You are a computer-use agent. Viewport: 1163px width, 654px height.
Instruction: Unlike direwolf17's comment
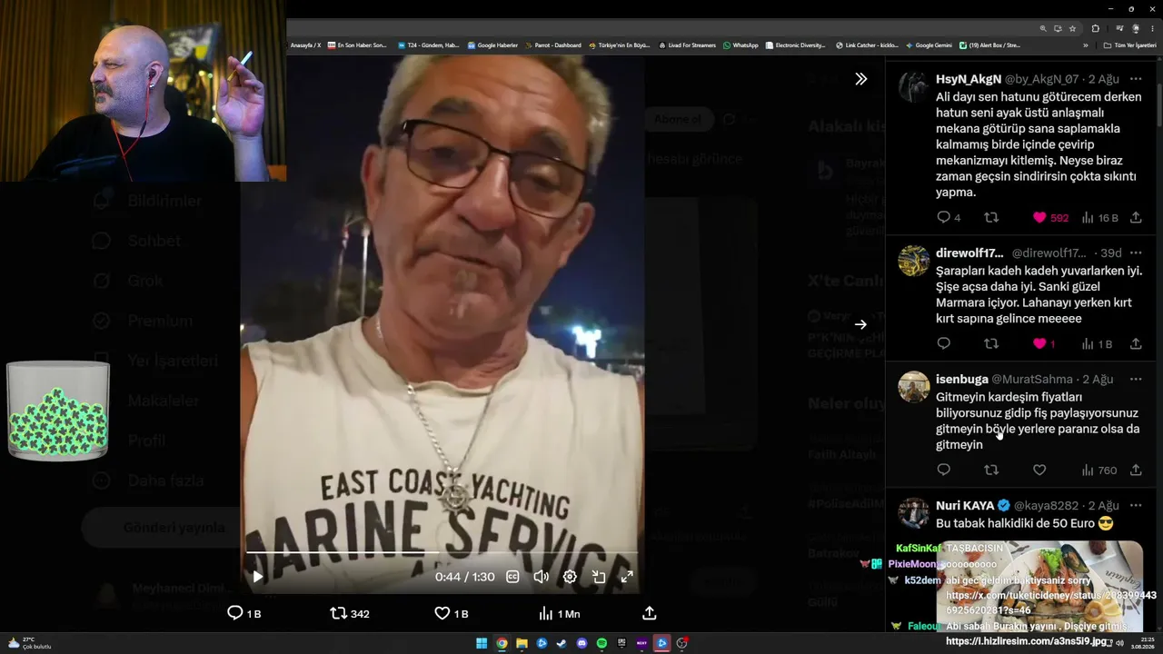pyautogui.click(x=1043, y=344)
